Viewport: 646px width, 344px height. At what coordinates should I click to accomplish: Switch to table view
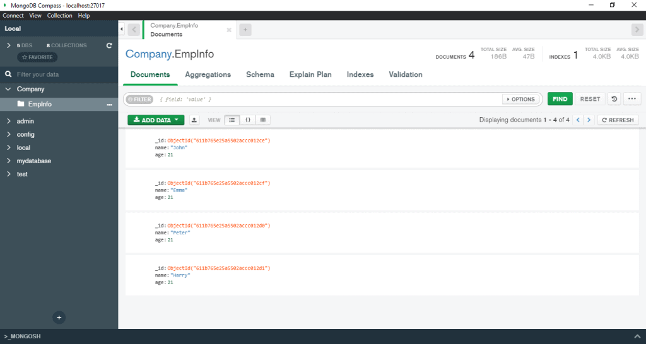coord(263,120)
